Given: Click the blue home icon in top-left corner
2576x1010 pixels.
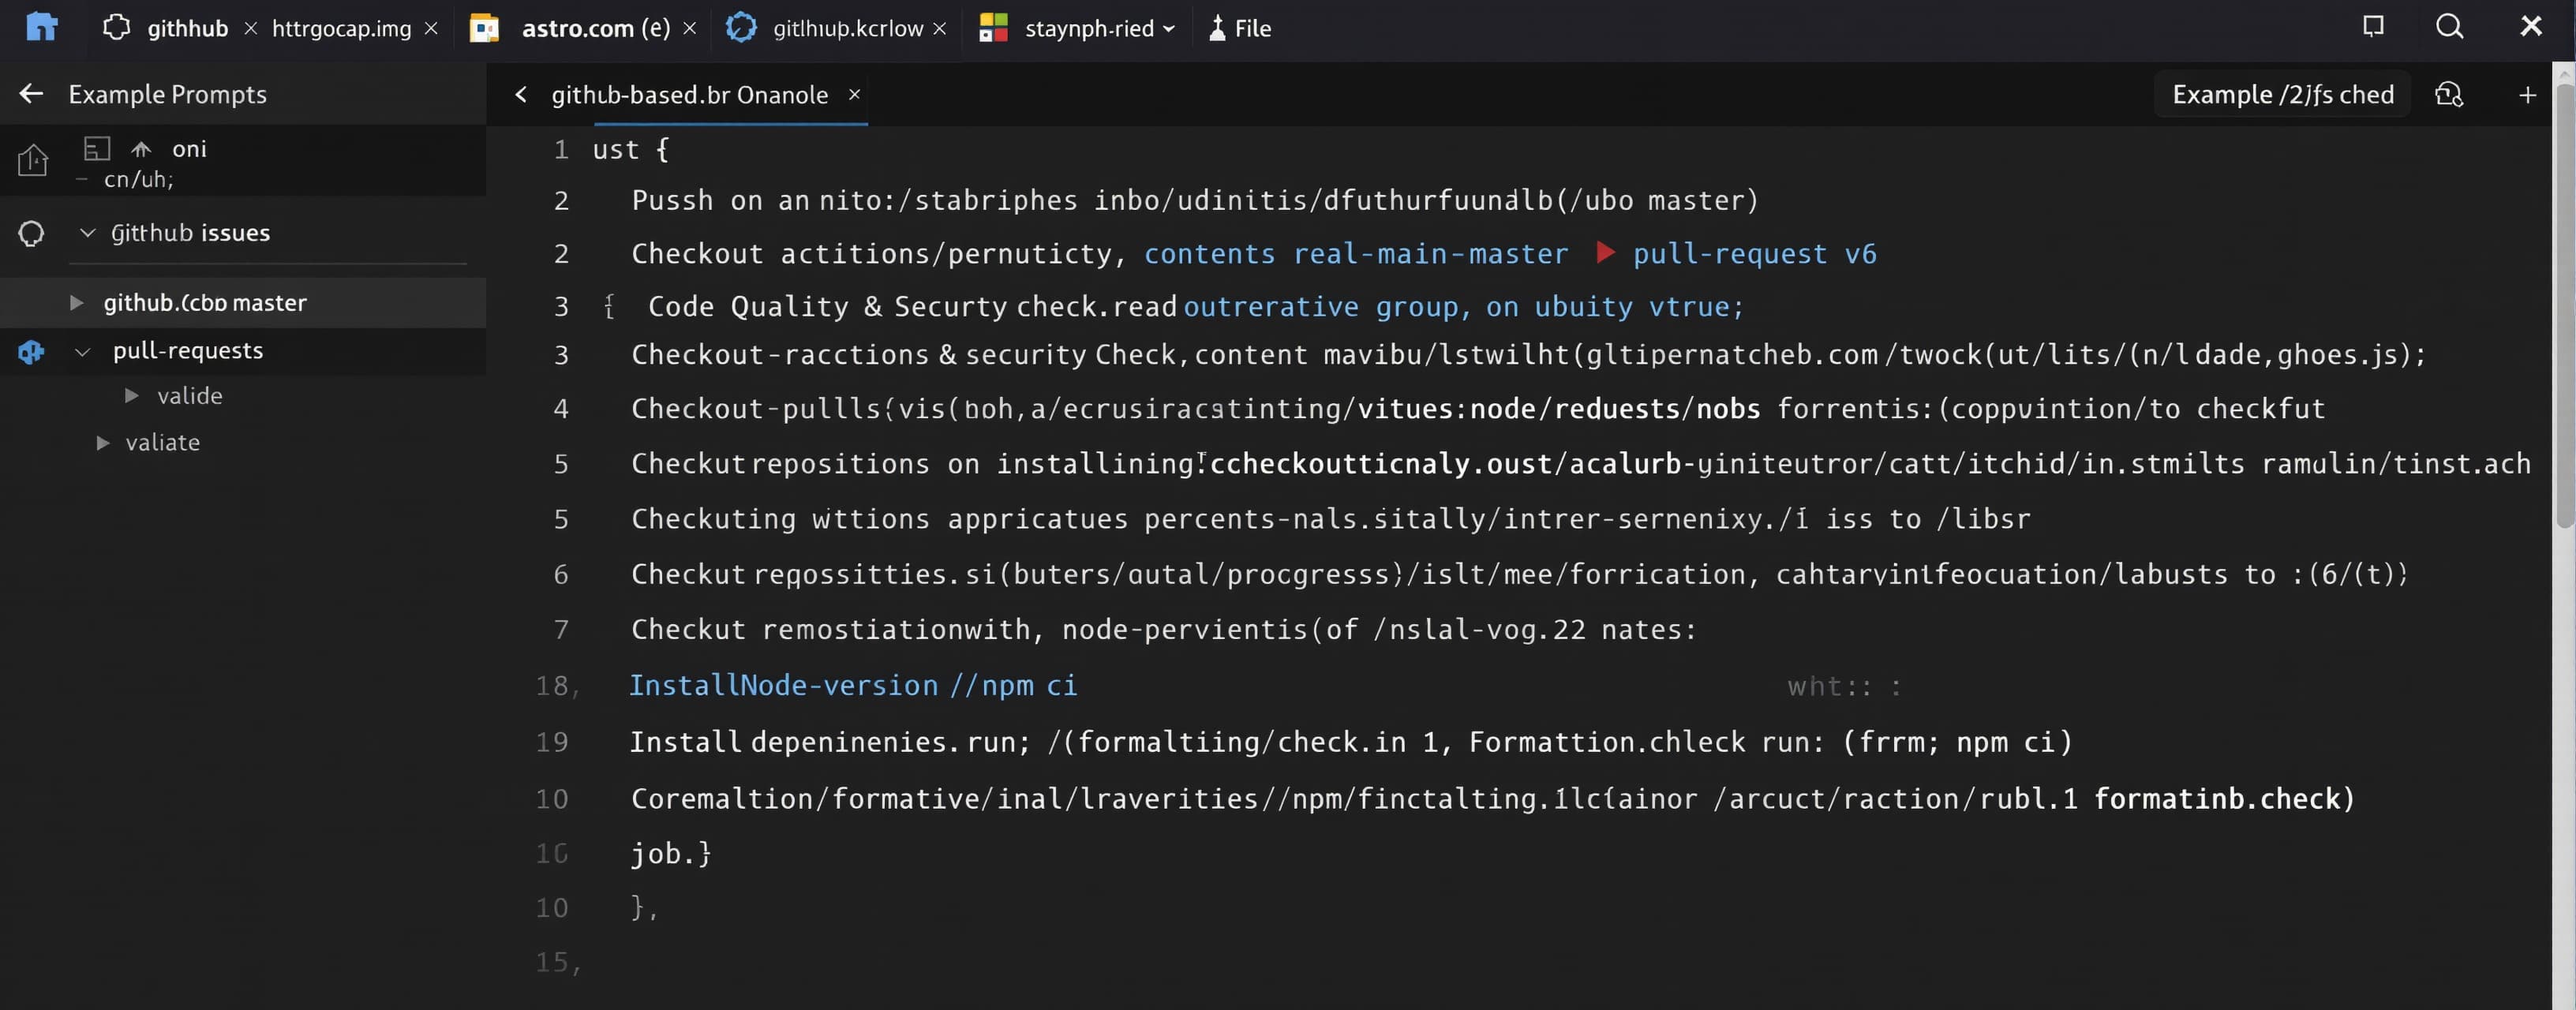Looking at the screenshot, I should click(41, 27).
